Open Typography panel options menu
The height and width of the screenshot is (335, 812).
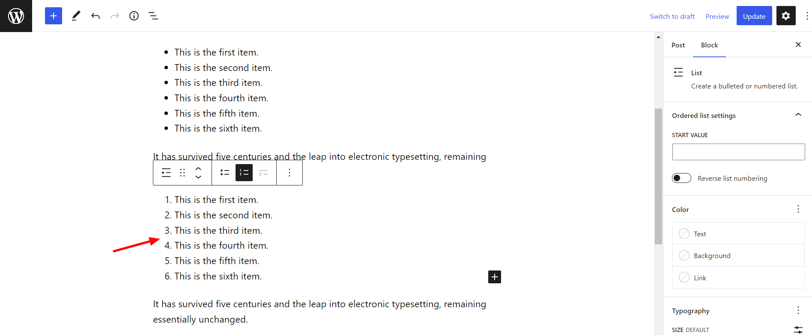(798, 310)
